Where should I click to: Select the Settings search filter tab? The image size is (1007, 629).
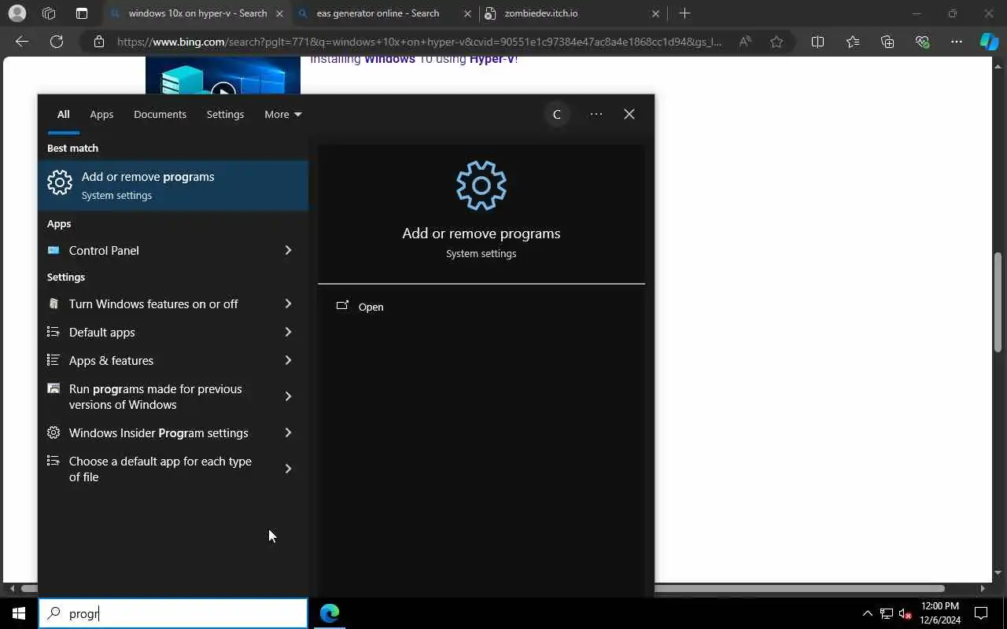tap(225, 114)
